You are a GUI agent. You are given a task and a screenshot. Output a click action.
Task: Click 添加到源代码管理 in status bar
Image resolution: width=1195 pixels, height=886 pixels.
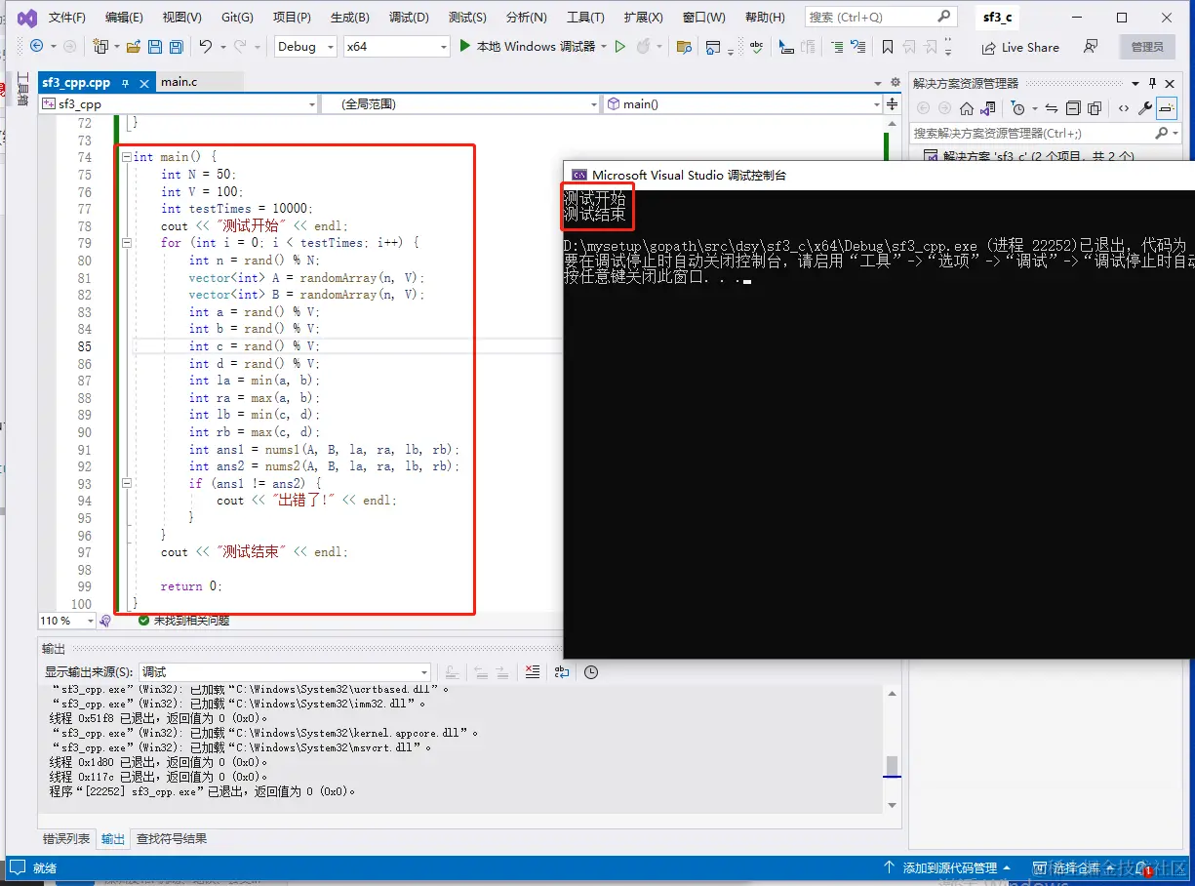pyautogui.click(x=948, y=867)
